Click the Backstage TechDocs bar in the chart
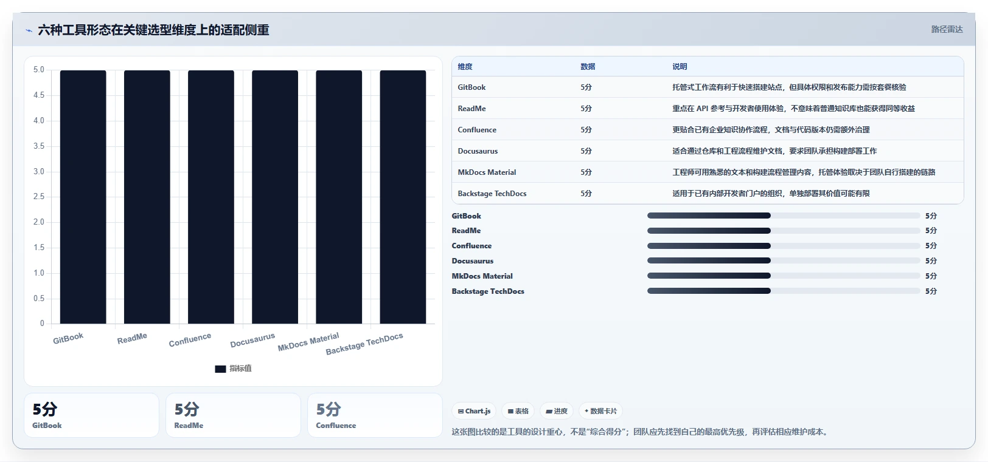 [x=403, y=197]
